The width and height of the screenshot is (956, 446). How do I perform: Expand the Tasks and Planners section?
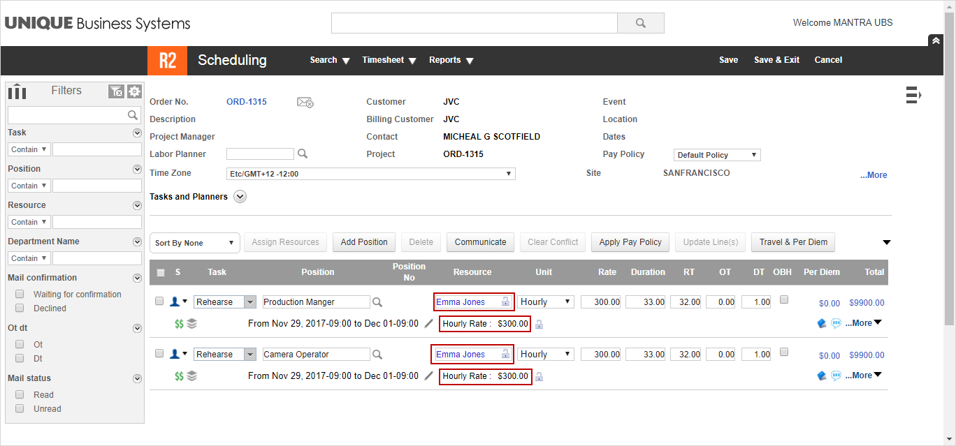(240, 197)
